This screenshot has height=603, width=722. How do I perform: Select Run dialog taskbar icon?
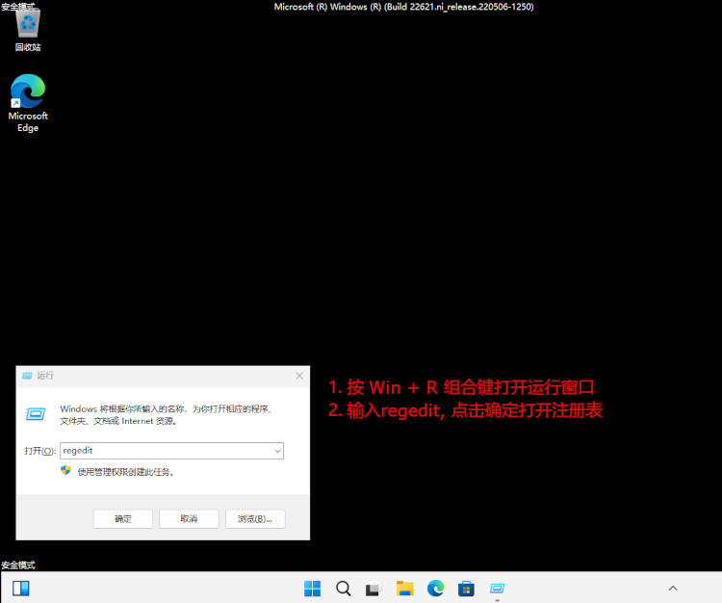click(x=497, y=589)
